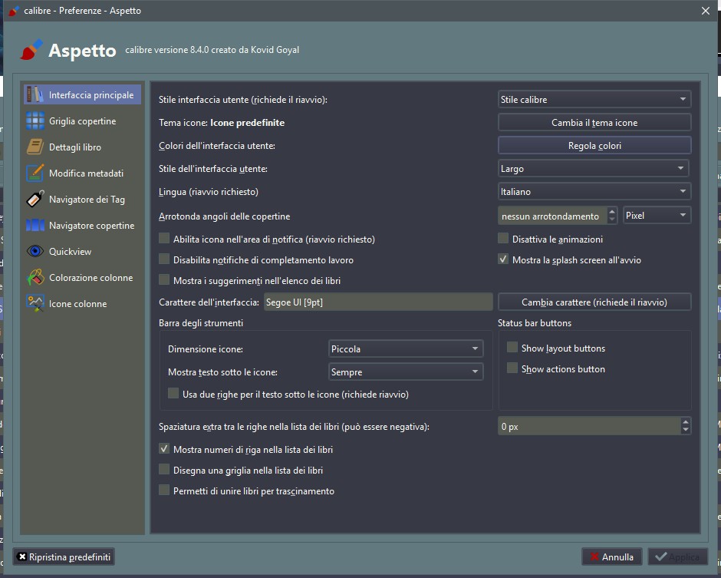The width and height of the screenshot is (721, 578).
Task: Open the Navigatore copertine icon
Action: pyautogui.click(x=35, y=226)
